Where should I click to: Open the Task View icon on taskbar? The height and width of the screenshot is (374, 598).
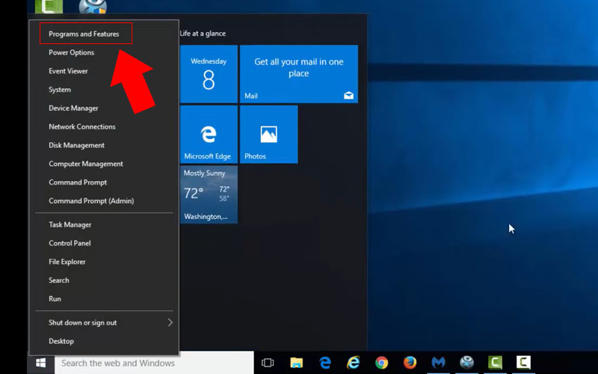[268, 363]
